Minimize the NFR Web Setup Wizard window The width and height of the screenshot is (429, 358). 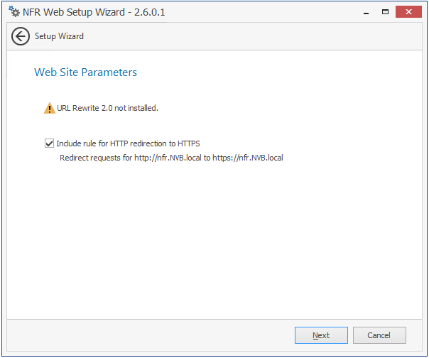[366, 12]
